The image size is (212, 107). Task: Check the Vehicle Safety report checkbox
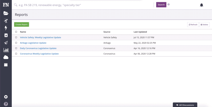tap(16, 37)
